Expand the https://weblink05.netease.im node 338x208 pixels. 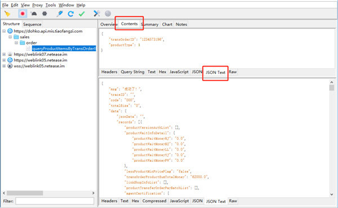click(x=4, y=60)
